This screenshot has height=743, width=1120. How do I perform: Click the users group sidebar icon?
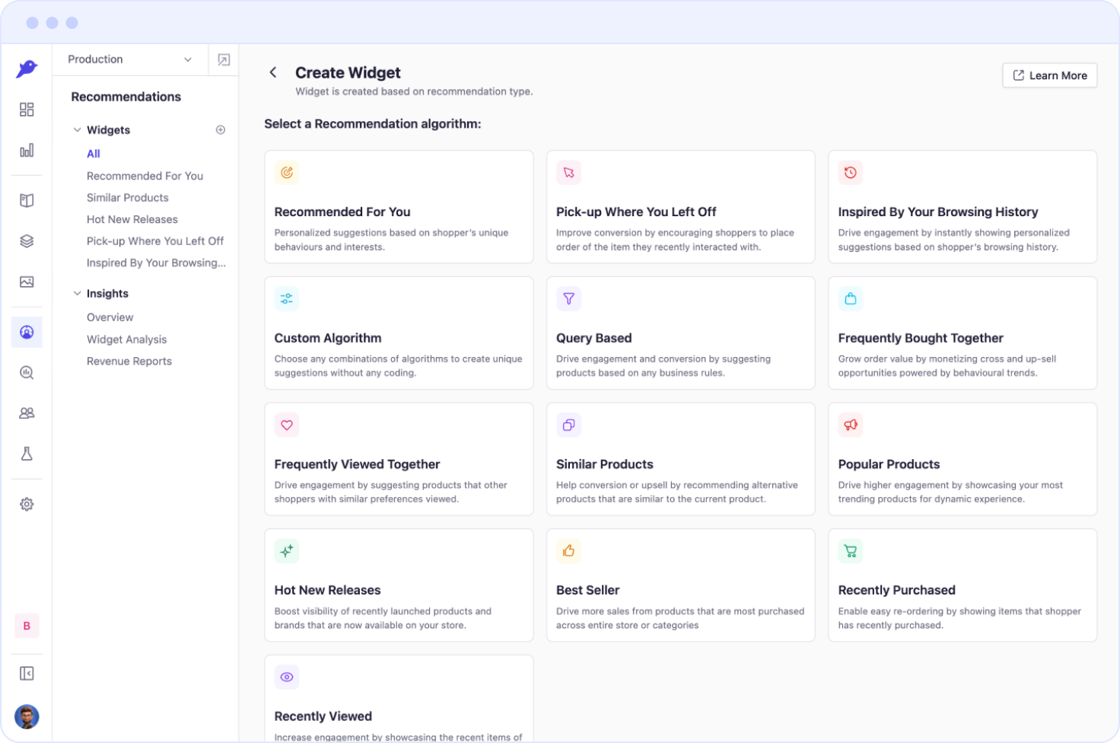(x=27, y=413)
